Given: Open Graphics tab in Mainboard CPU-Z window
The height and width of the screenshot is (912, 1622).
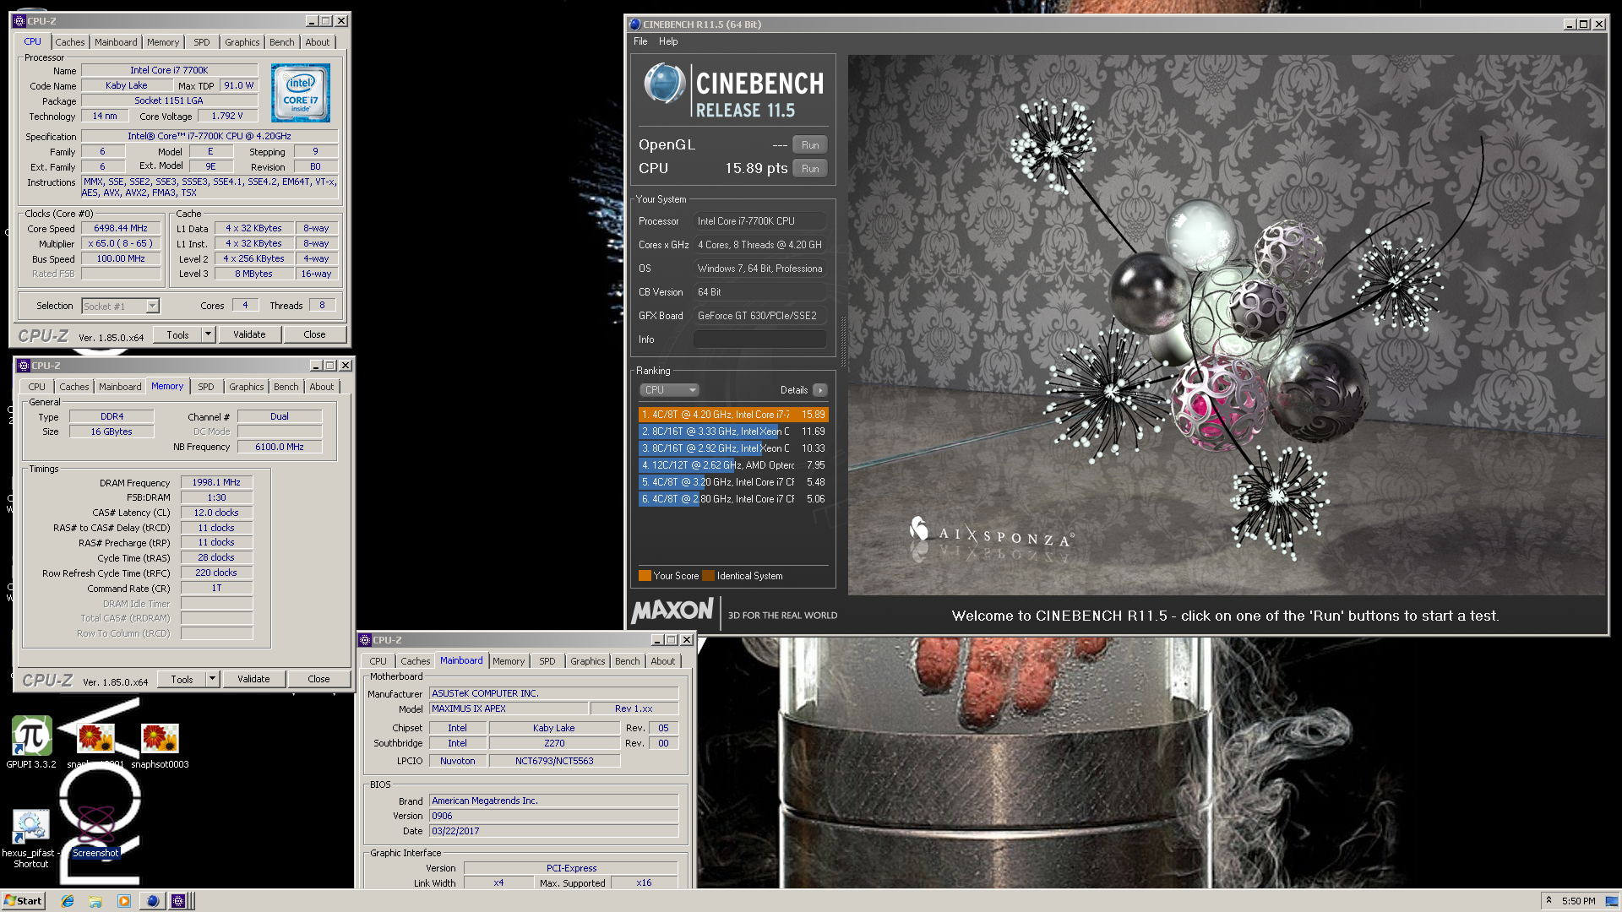Looking at the screenshot, I should coord(588,661).
